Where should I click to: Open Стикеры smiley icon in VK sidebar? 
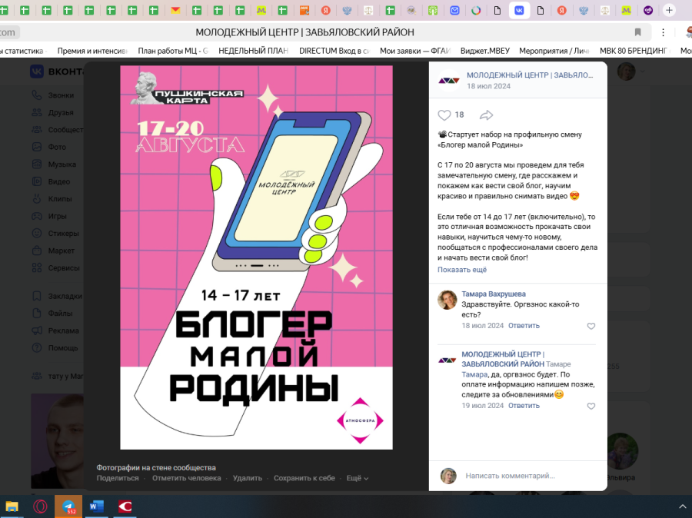coord(37,233)
